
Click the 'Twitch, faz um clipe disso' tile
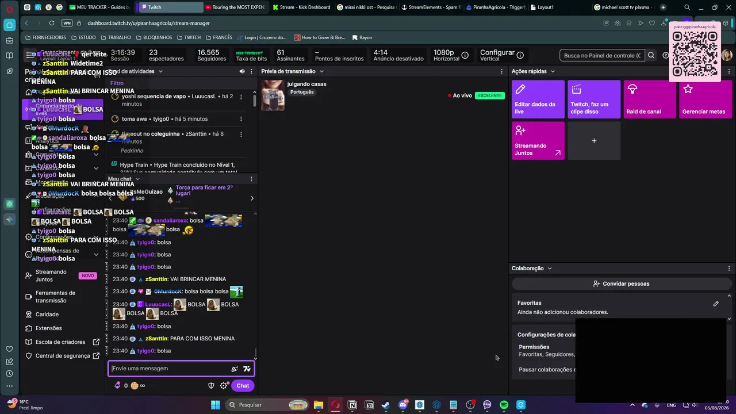(x=594, y=99)
